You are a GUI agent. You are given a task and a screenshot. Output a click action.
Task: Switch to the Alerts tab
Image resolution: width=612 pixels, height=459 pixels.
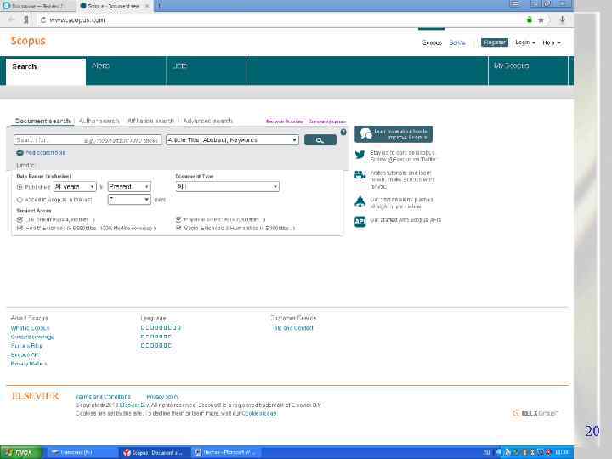pos(126,71)
